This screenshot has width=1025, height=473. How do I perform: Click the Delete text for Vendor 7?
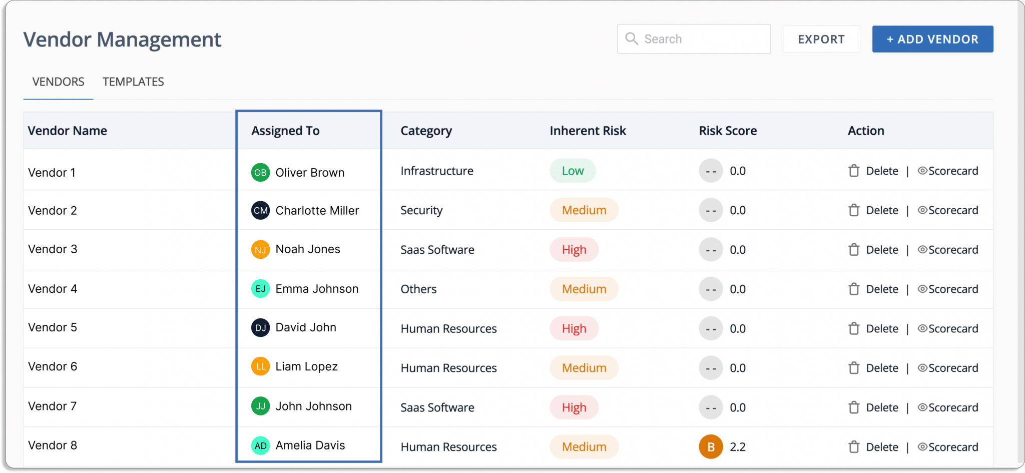click(882, 407)
